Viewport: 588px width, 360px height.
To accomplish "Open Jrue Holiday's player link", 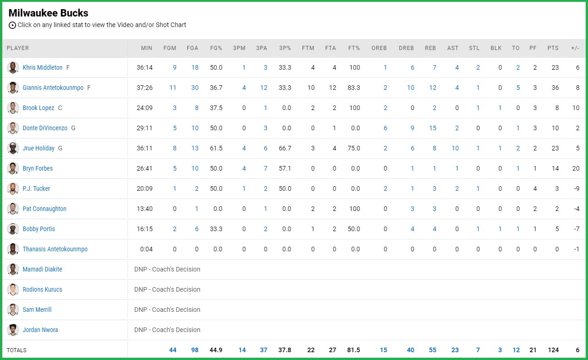I will click(39, 148).
